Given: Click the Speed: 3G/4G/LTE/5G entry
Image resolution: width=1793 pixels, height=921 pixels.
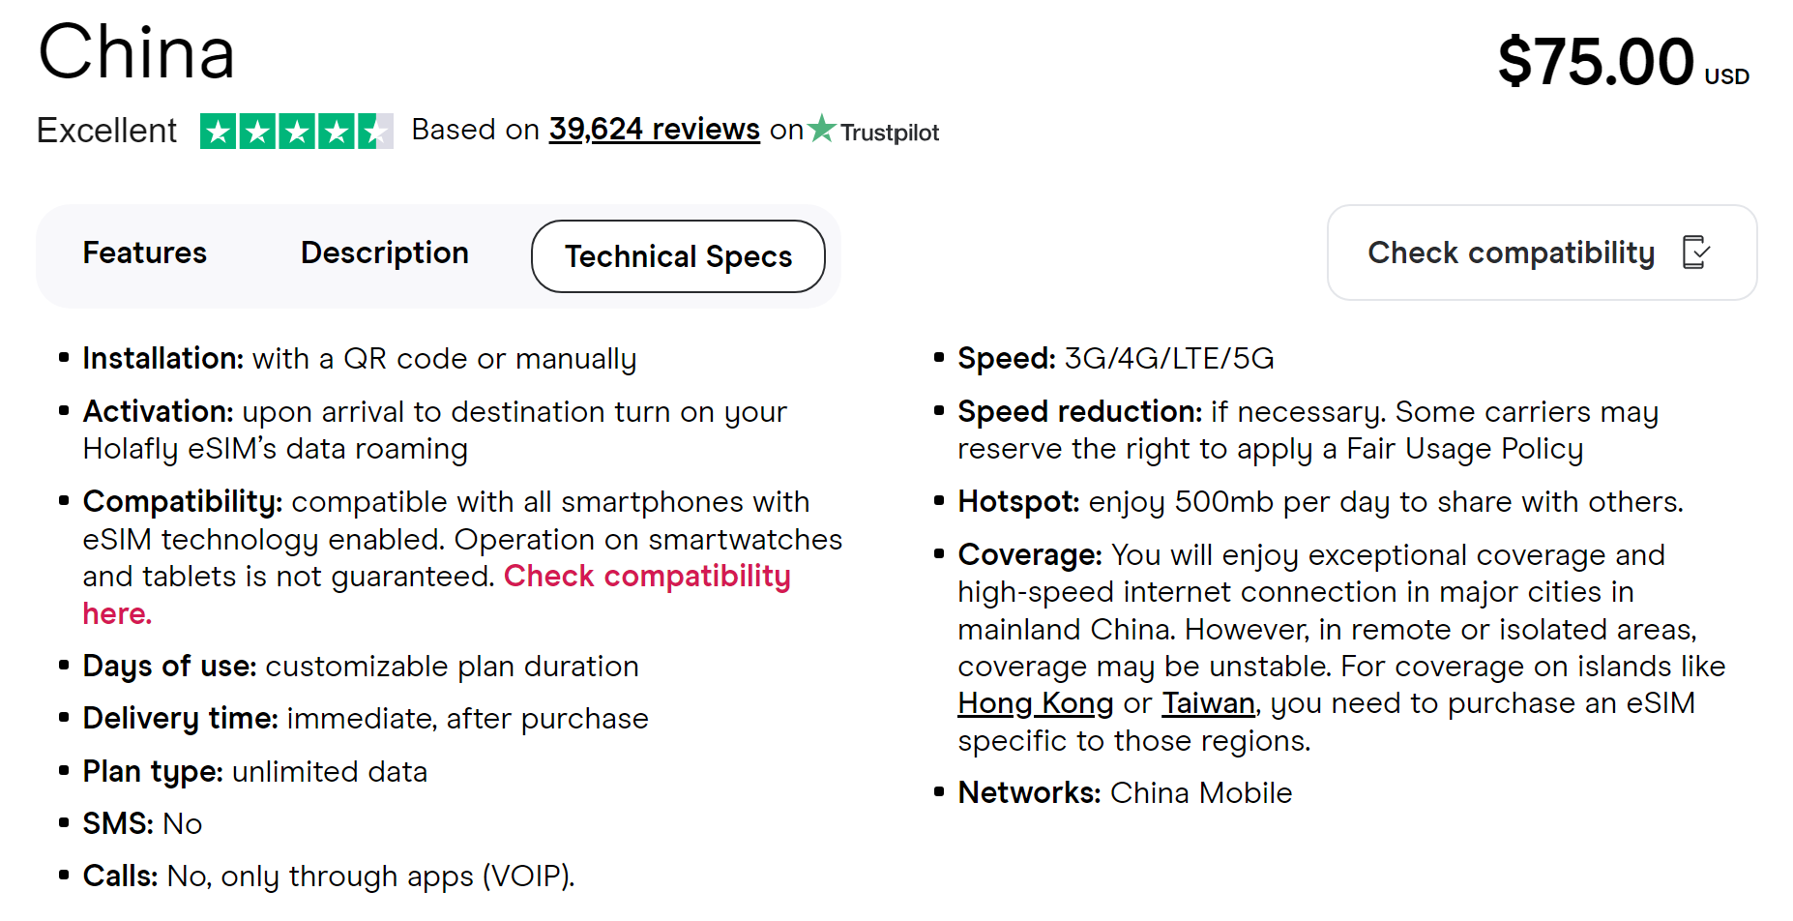Looking at the screenshot, I should pyautogui.click(x=1115, y=359).
